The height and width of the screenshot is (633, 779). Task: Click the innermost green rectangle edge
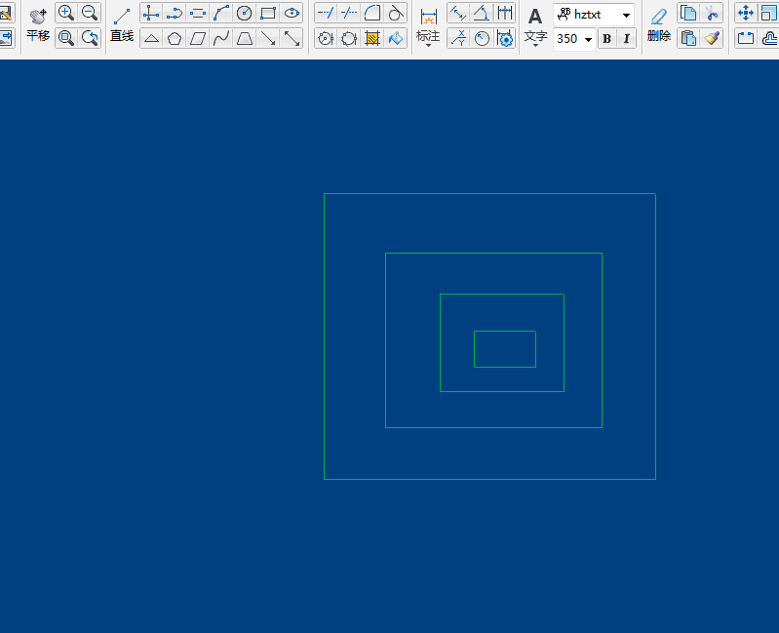click(505, 332)
